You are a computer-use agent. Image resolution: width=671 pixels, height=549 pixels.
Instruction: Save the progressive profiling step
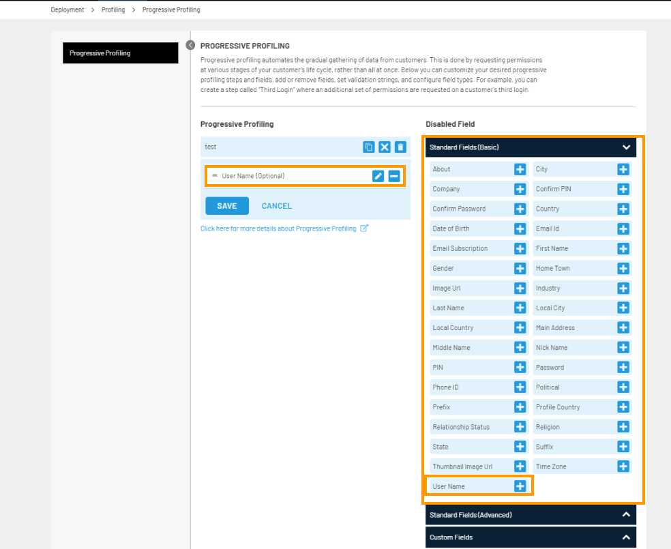point(226,205)
